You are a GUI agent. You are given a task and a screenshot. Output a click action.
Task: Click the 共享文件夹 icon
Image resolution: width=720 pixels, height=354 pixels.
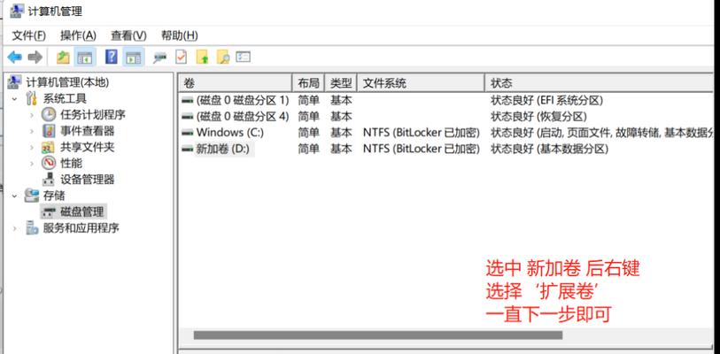(49, 147)
